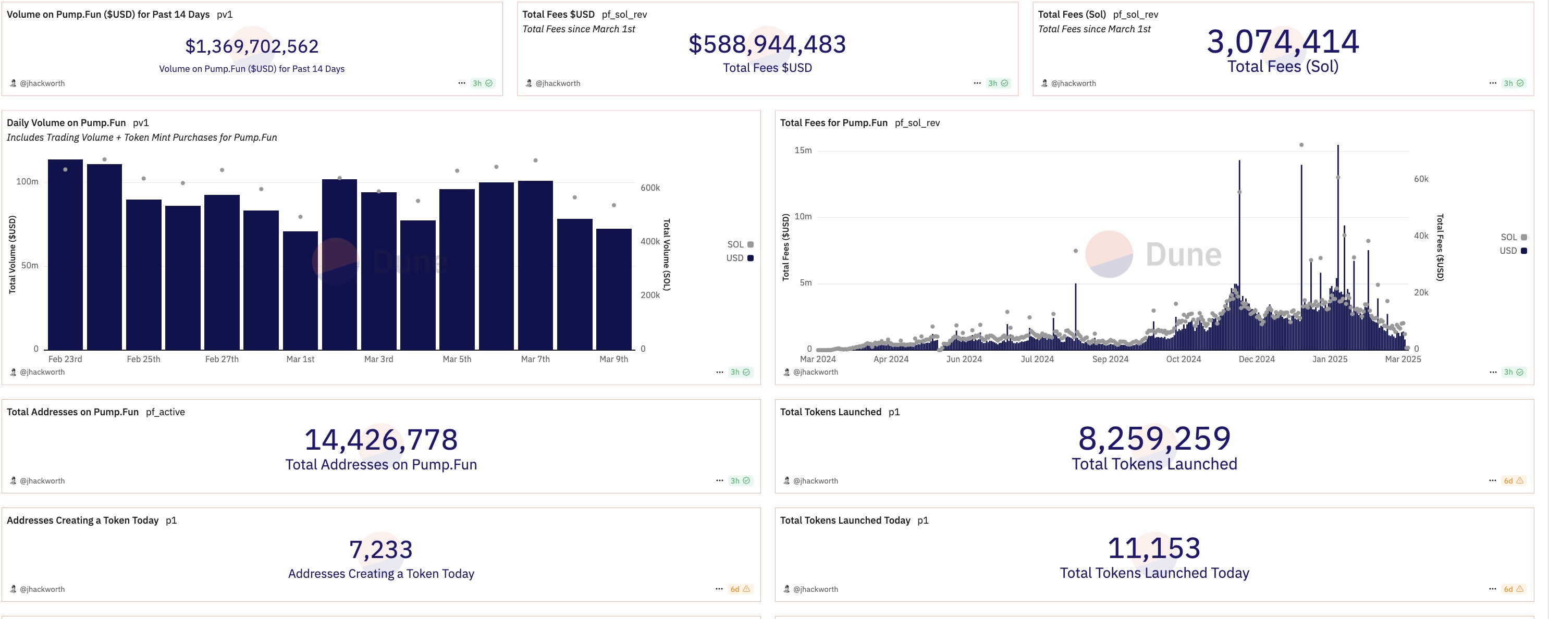Toggle USD series in Daily Volume legend
The height and width of the screenshot is (619, 1549).
click(740, 258)
